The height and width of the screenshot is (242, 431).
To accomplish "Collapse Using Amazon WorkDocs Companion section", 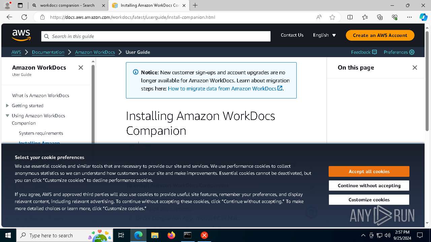I will click(7, 116).
